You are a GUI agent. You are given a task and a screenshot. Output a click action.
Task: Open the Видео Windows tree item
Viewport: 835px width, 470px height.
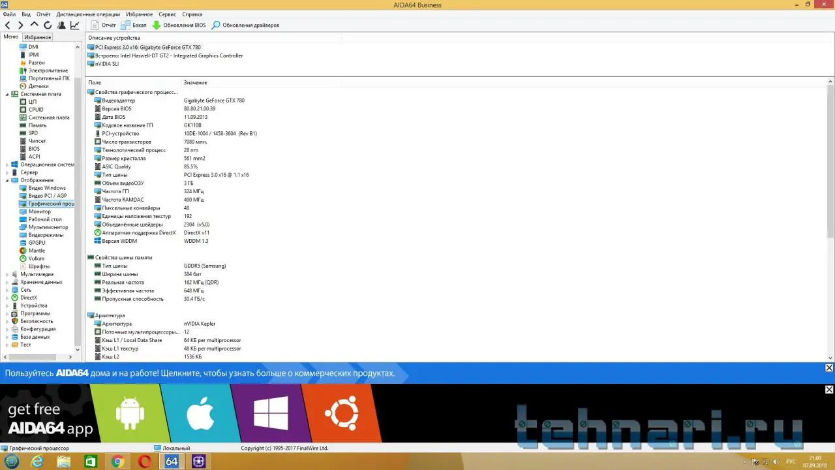click(47, 188)
